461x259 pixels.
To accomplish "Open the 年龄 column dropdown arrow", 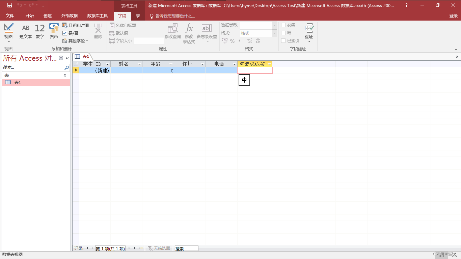I will tap(171, 64).
